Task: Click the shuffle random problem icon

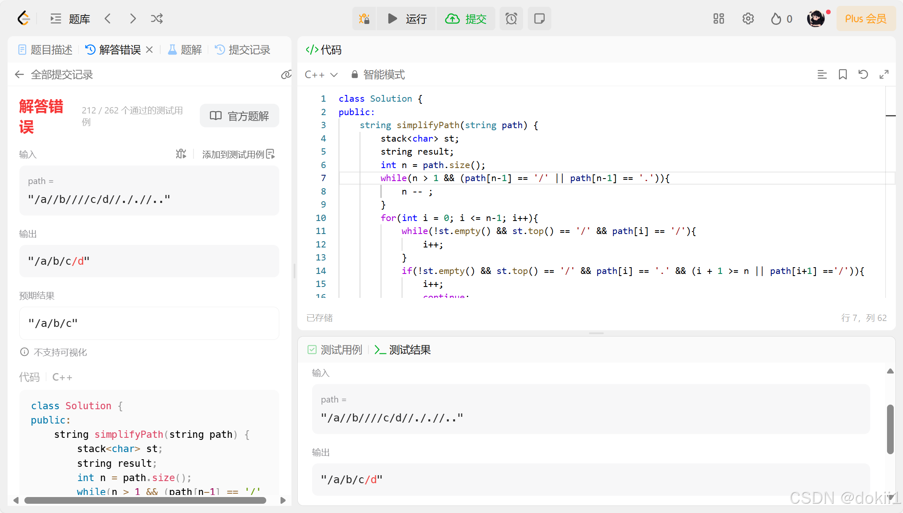Action: click(157, 19)
